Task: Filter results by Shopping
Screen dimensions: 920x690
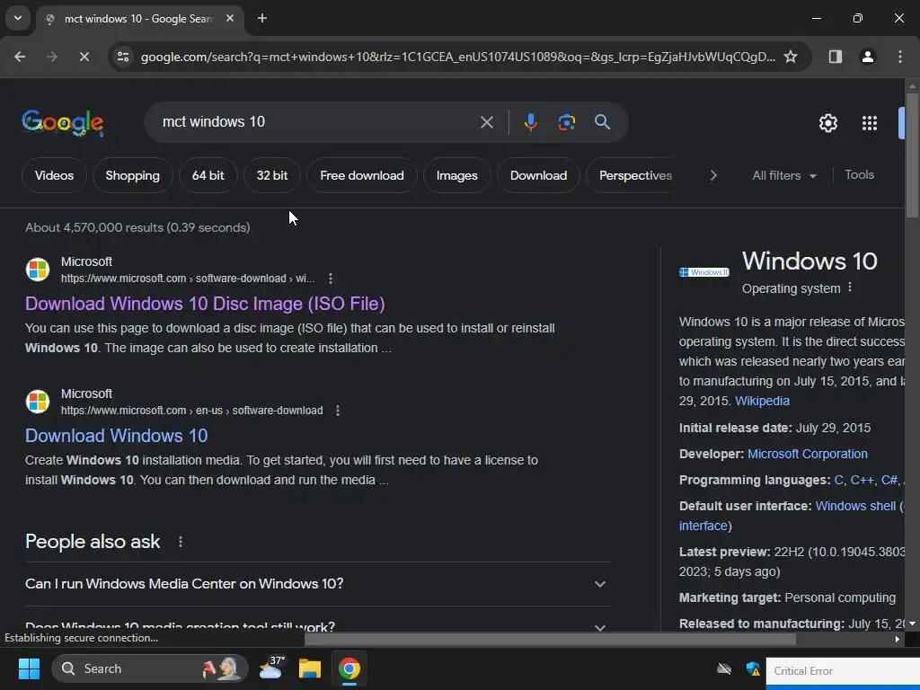Action: (x=133, y=175)
